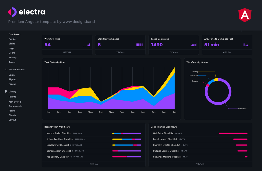Click VIEW ALL under Tasks Completed
This screenshot has width=262, height=171.
point(174,52)
